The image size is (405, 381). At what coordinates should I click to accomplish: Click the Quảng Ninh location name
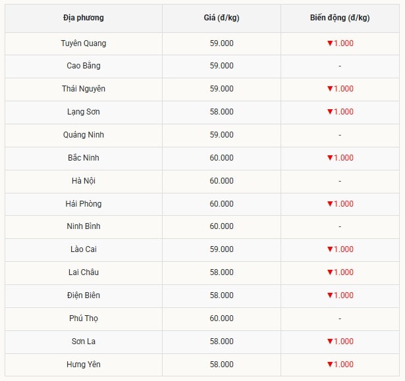click(84, 135)
